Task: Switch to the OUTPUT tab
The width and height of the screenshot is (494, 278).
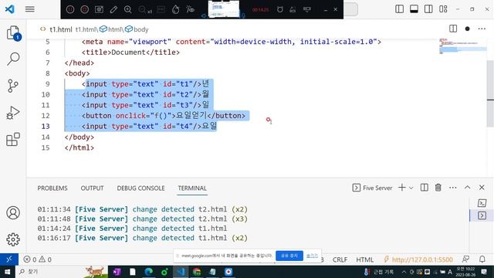Action: (x=92, y=188)
